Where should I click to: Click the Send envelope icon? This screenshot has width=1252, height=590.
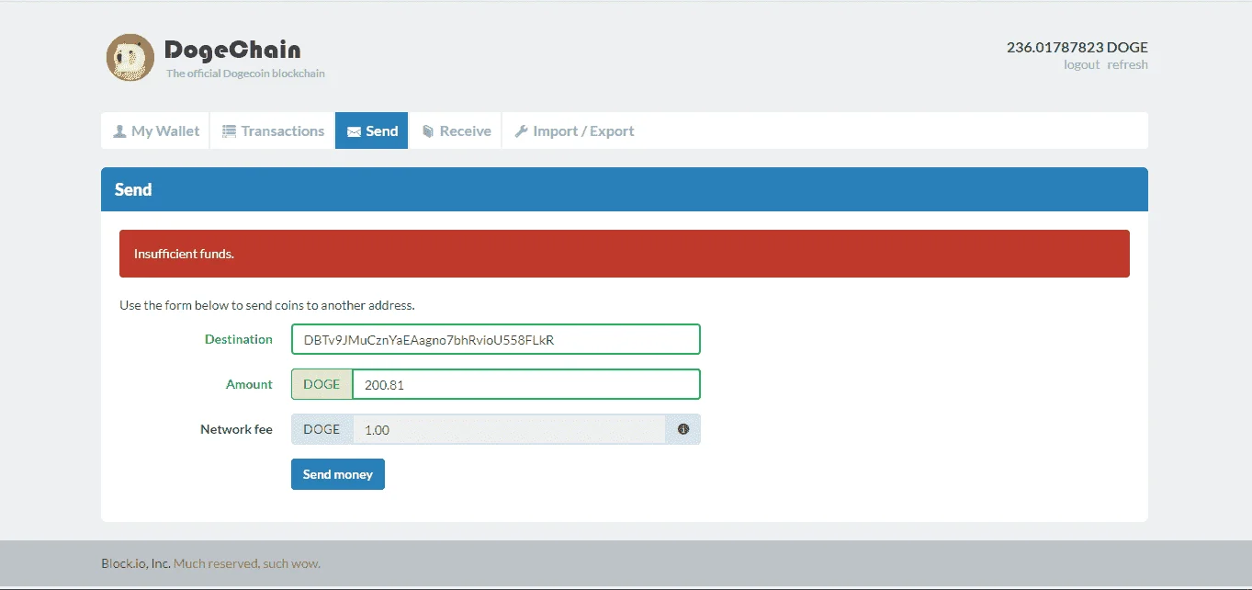(354, 131)
